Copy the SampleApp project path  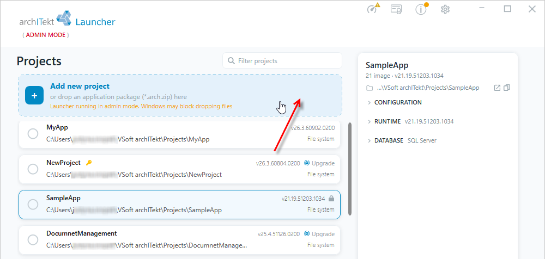(507, 88)
